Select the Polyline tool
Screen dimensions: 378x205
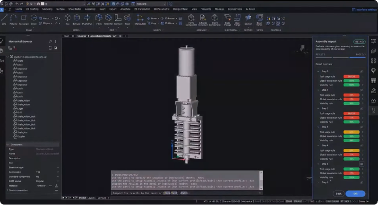(14, 19)
